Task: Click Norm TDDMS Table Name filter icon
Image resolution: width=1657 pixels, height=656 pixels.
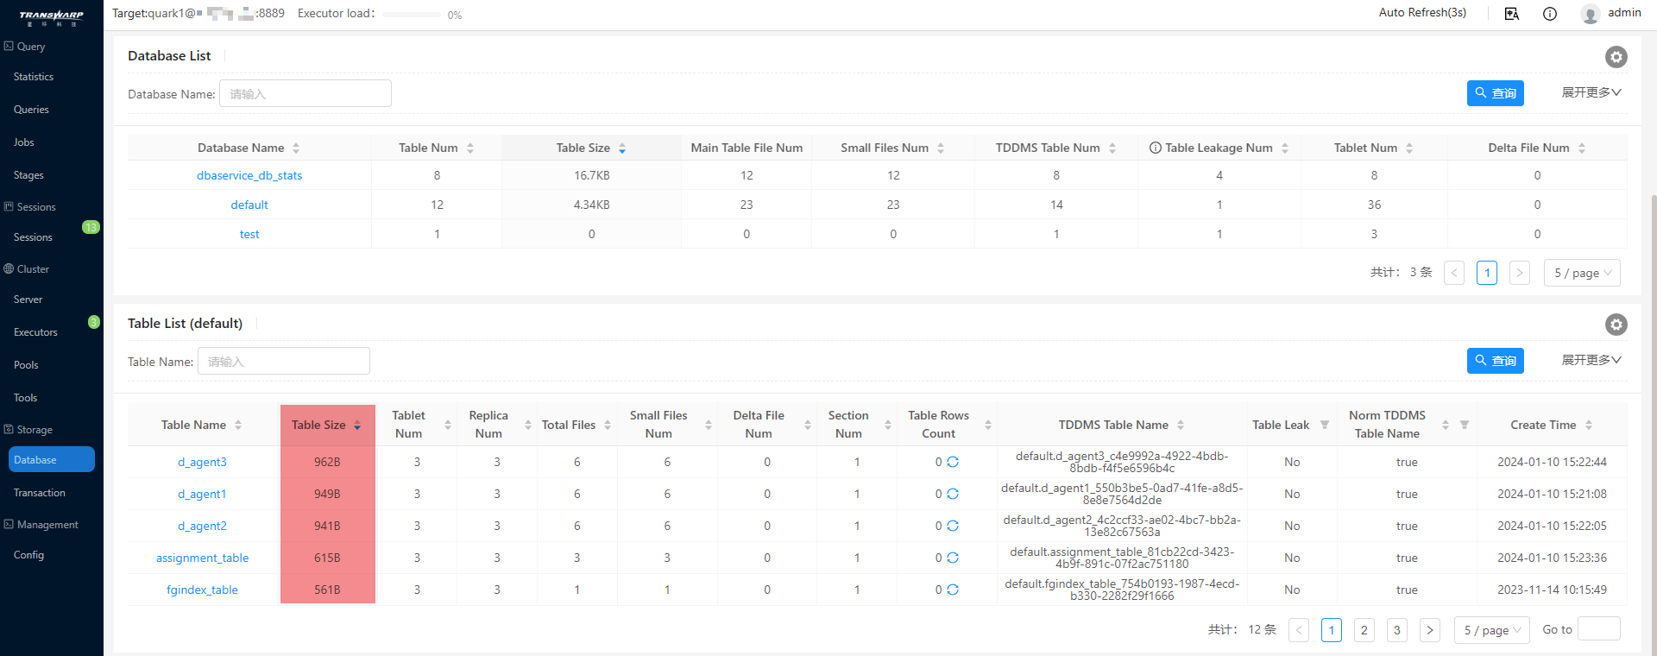Action: [1465, 425]
